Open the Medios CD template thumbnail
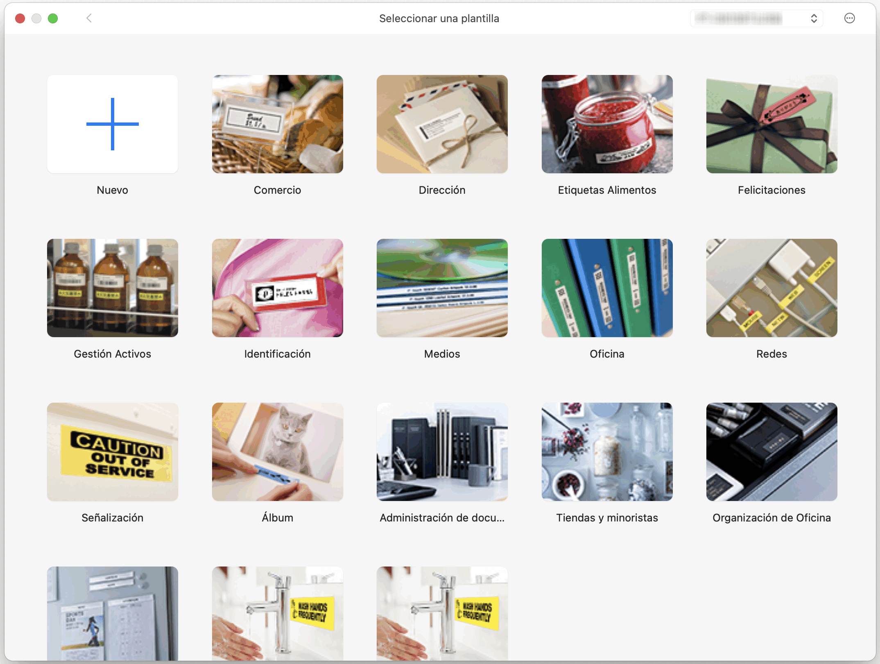This screenshot has height=664, width=880. click(442, 288)
